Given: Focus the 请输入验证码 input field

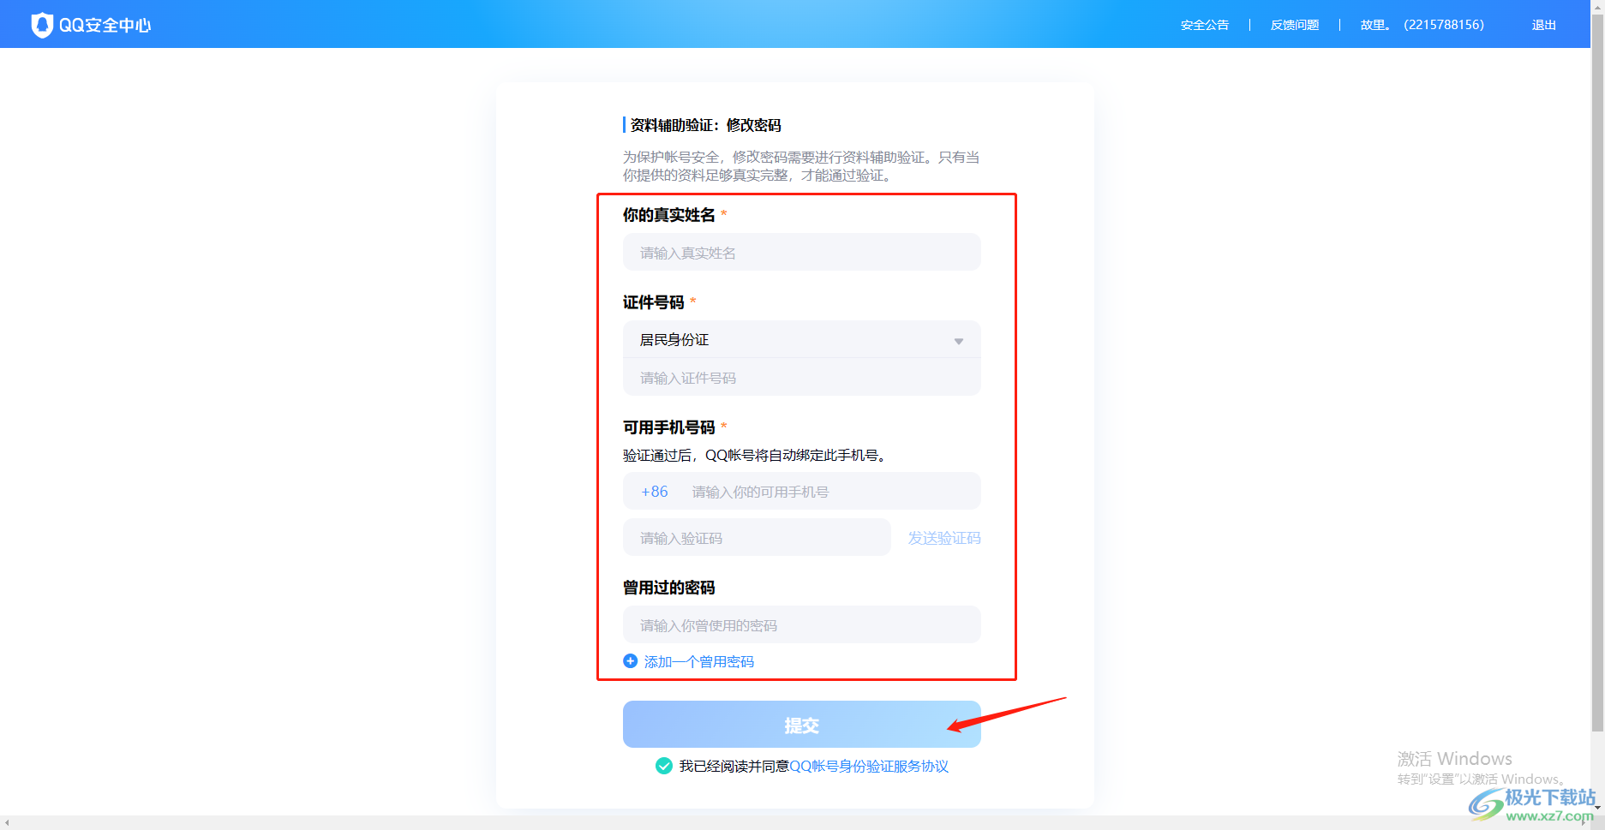Looking at the screenshot, I should [757, 537].
